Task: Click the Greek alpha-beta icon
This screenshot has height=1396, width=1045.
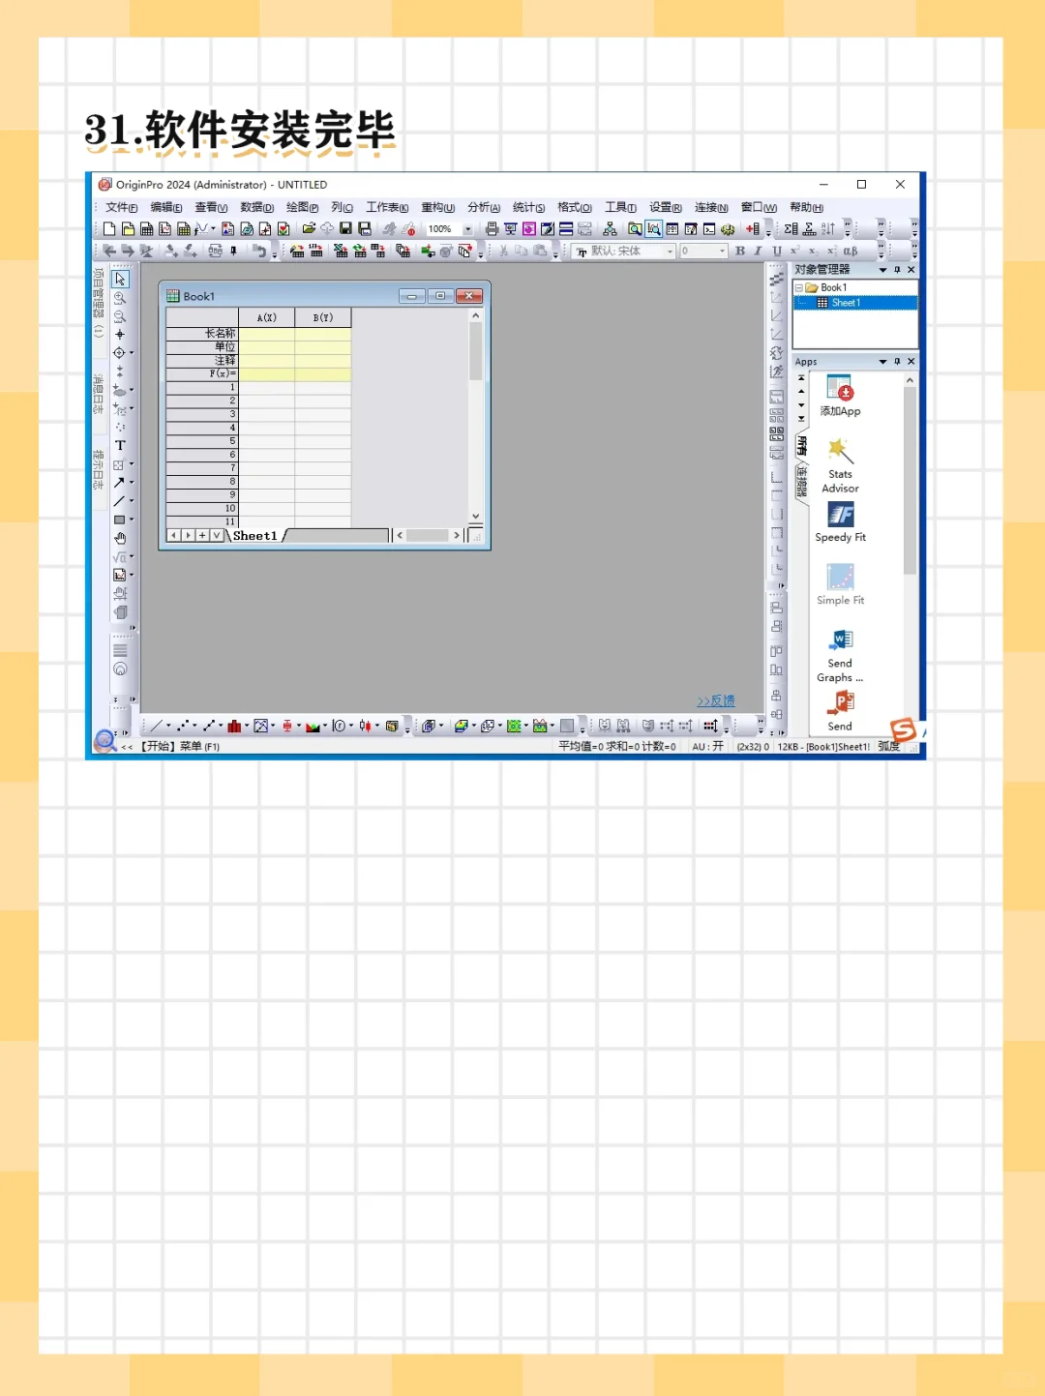Action: pos(851,251)
